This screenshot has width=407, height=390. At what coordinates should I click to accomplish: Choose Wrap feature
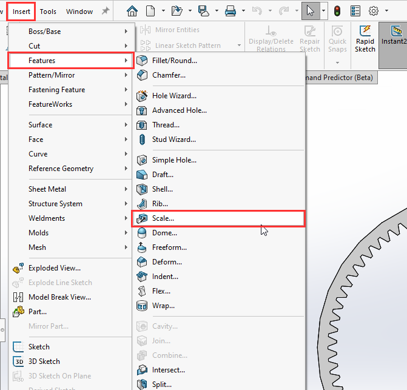[x=218, y=306]
